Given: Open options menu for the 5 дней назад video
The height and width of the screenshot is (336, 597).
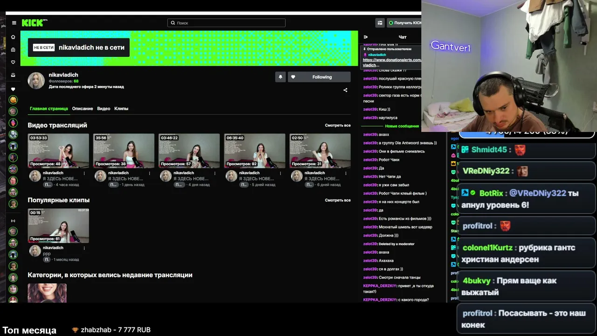Looking at the screenshot, I should pyautogui.click(x=280, y=173).
